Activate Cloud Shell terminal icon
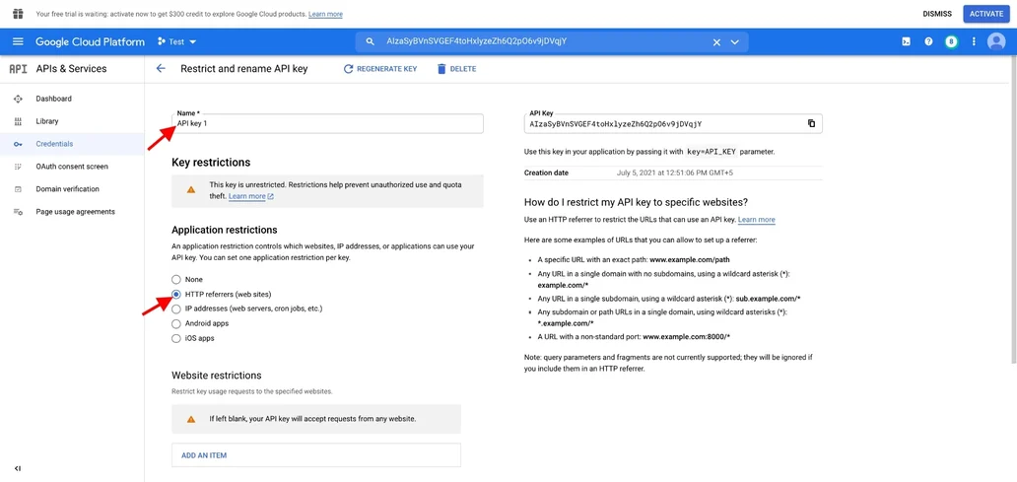Viewport: 1017px width, 482px height. click(x=906, y=41)
